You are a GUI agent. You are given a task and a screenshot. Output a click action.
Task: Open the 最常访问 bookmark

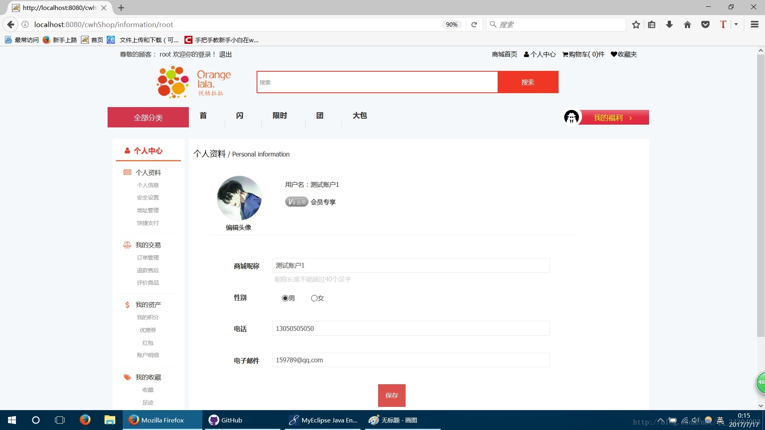click(x=22, y=40)
